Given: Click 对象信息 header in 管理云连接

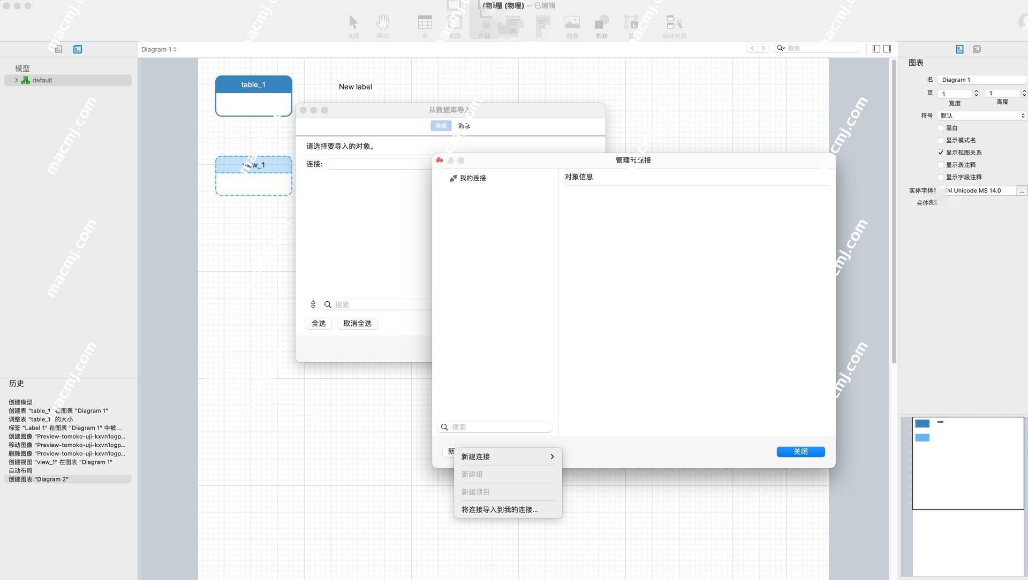Looking at the screenshot, I should (x=578, y=177).
